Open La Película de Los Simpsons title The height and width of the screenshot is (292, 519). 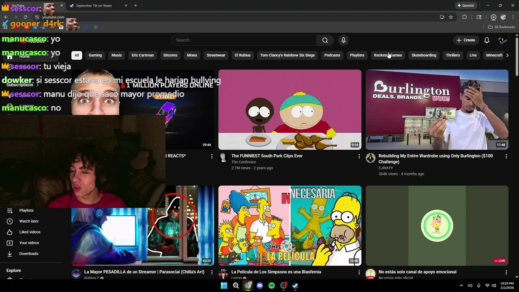click(276, 272)
